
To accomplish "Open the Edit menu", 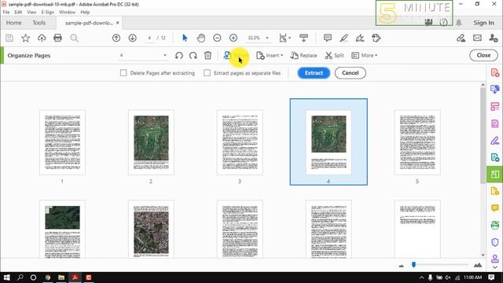I will (18, 13).
